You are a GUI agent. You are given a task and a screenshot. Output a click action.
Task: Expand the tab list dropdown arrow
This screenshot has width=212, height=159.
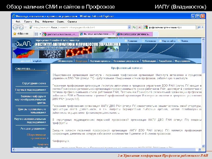coord(40,34)
